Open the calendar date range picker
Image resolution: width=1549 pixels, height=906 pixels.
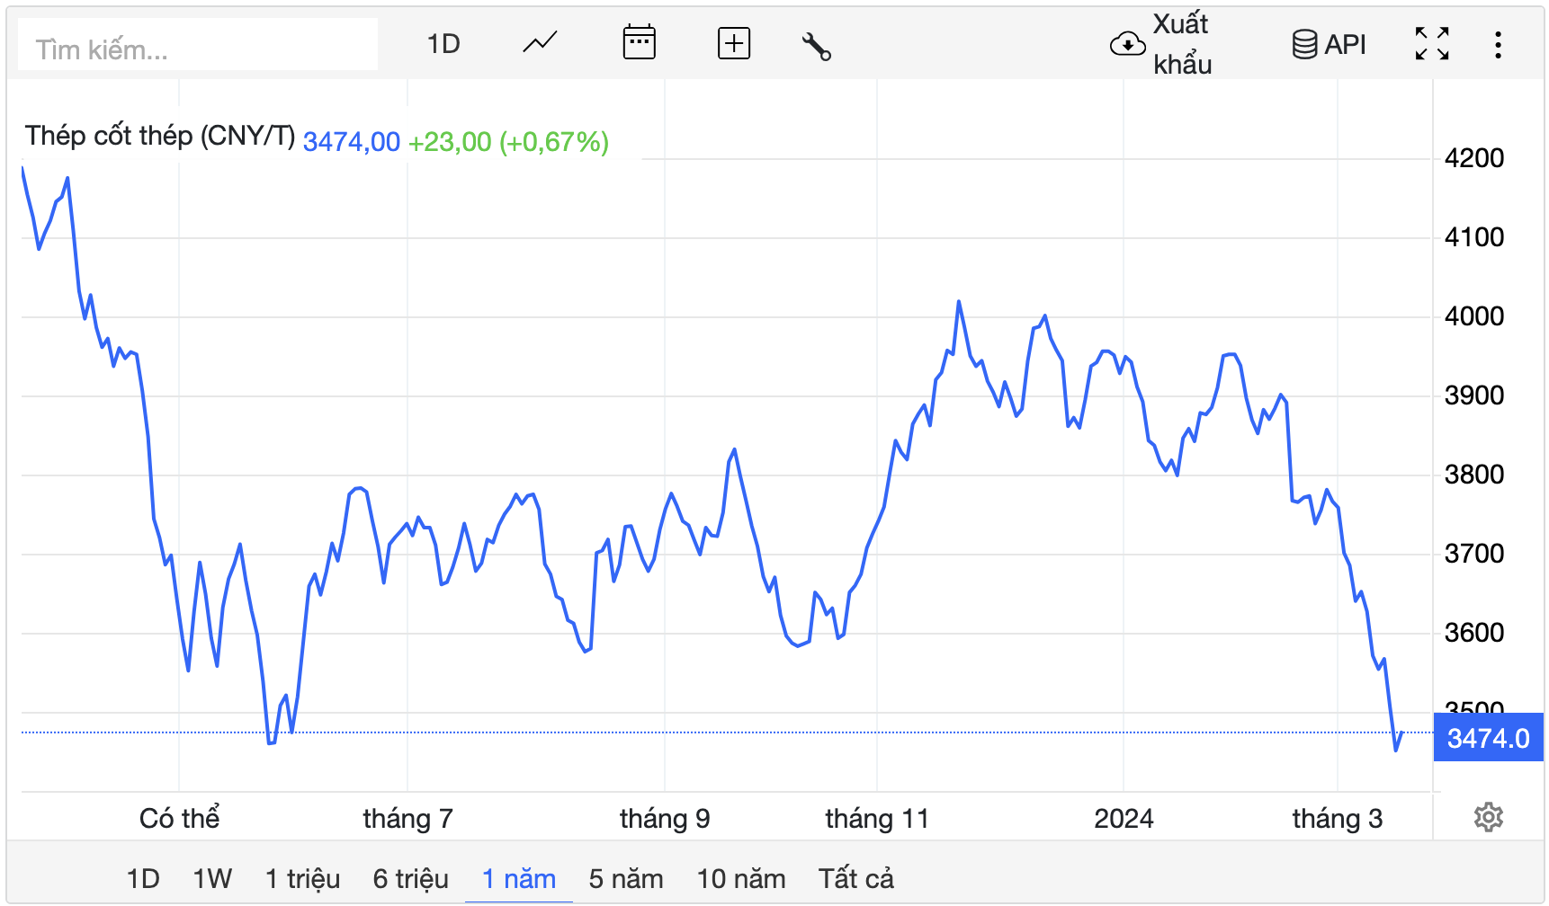(x=639, y=43)
